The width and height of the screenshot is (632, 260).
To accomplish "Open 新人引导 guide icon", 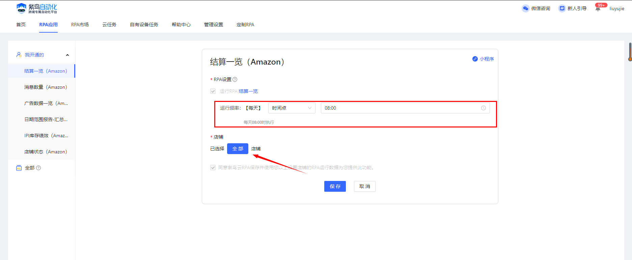I will tap(562, 8).
